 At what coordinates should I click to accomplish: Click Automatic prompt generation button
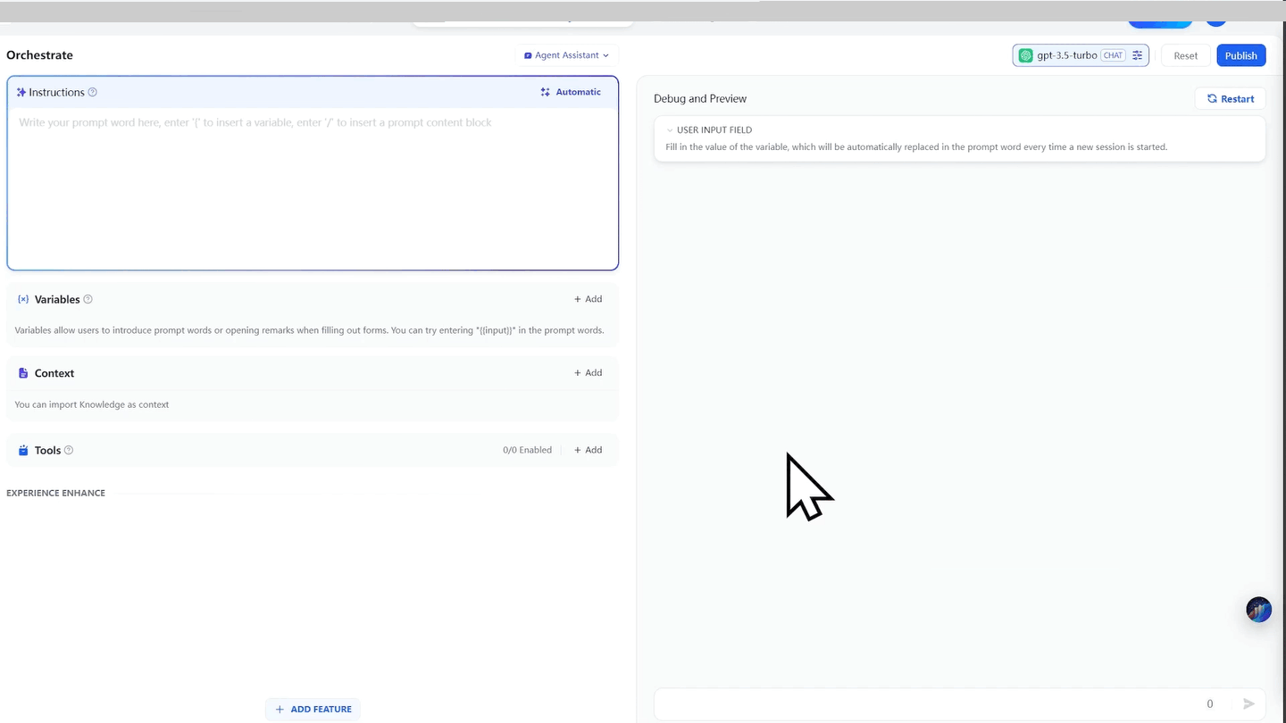point(571,92)
